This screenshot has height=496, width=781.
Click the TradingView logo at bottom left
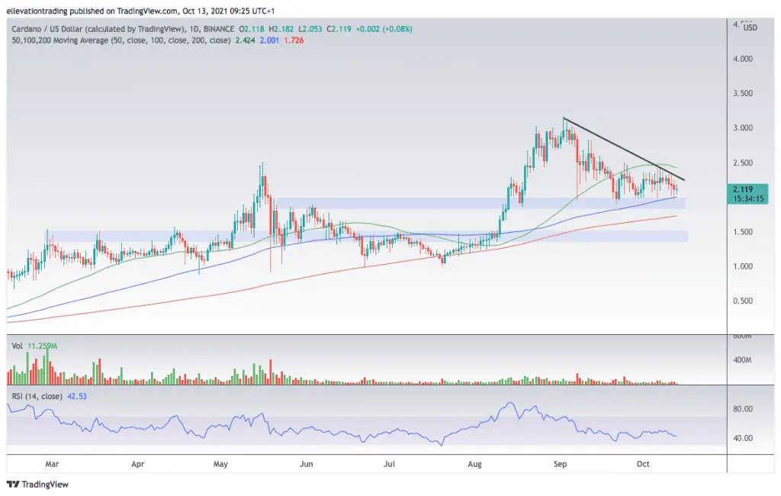(37, 484)
